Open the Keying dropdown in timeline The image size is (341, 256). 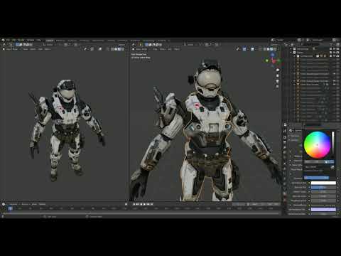pyautogui.click(x=25, y=204)
